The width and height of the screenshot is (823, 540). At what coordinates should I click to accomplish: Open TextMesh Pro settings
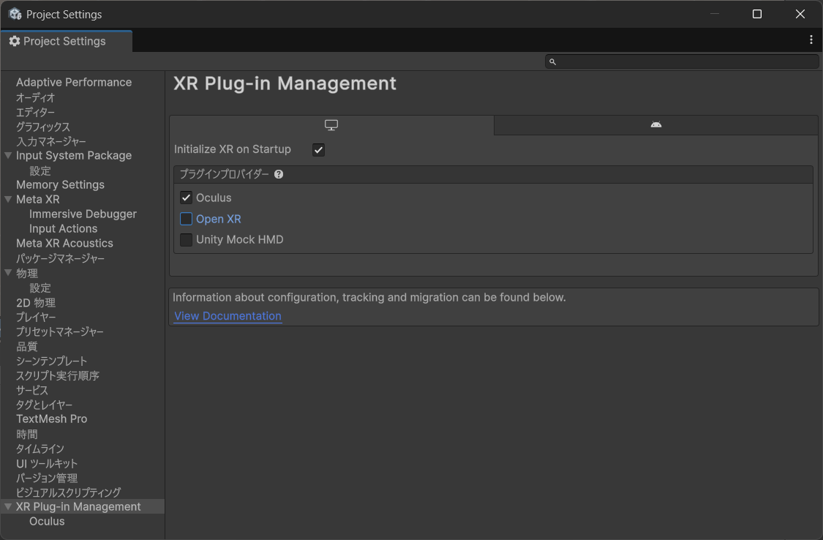tap(52, 419)
